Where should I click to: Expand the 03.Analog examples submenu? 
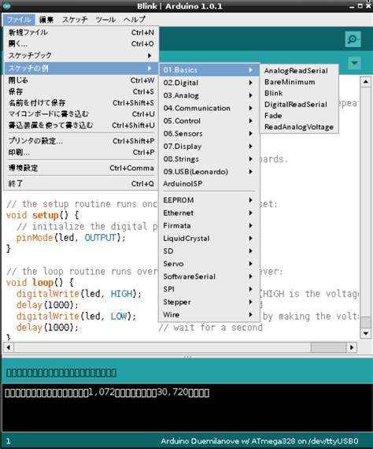(x=209, y=95)
